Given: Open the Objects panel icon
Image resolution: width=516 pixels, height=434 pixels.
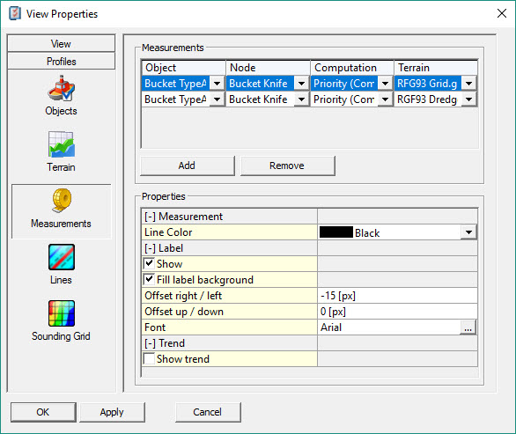Looking at the screenshot, I should tap(62, 88).
